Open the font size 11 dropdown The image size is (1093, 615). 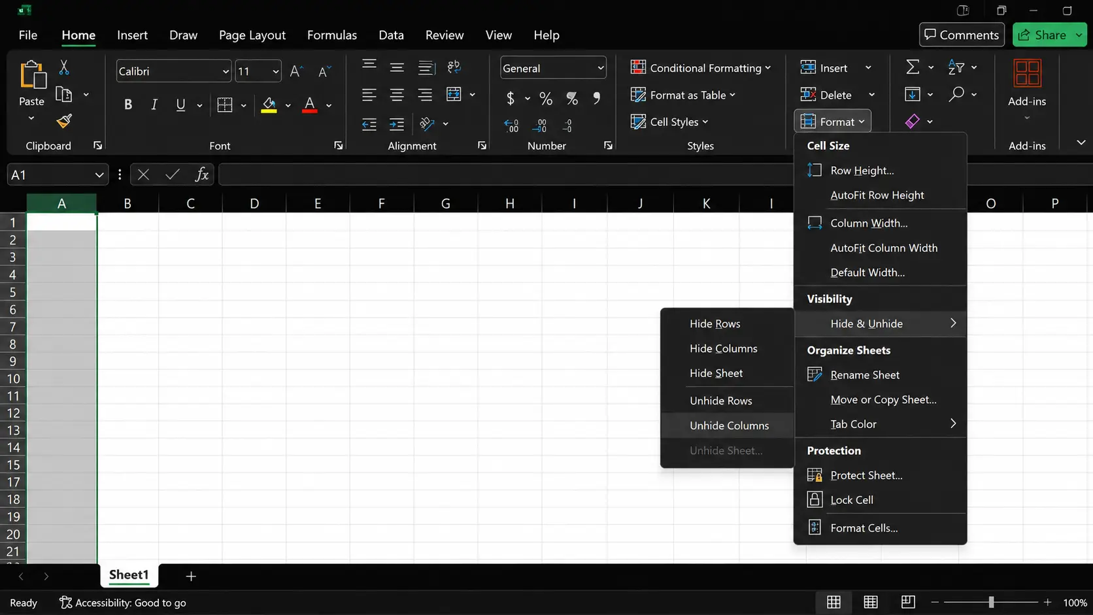(275, 71)
